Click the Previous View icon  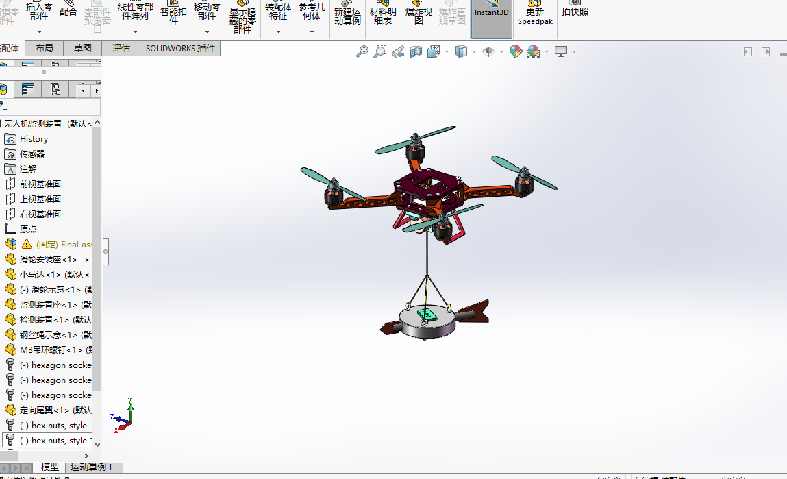click(x=398, y=51)
